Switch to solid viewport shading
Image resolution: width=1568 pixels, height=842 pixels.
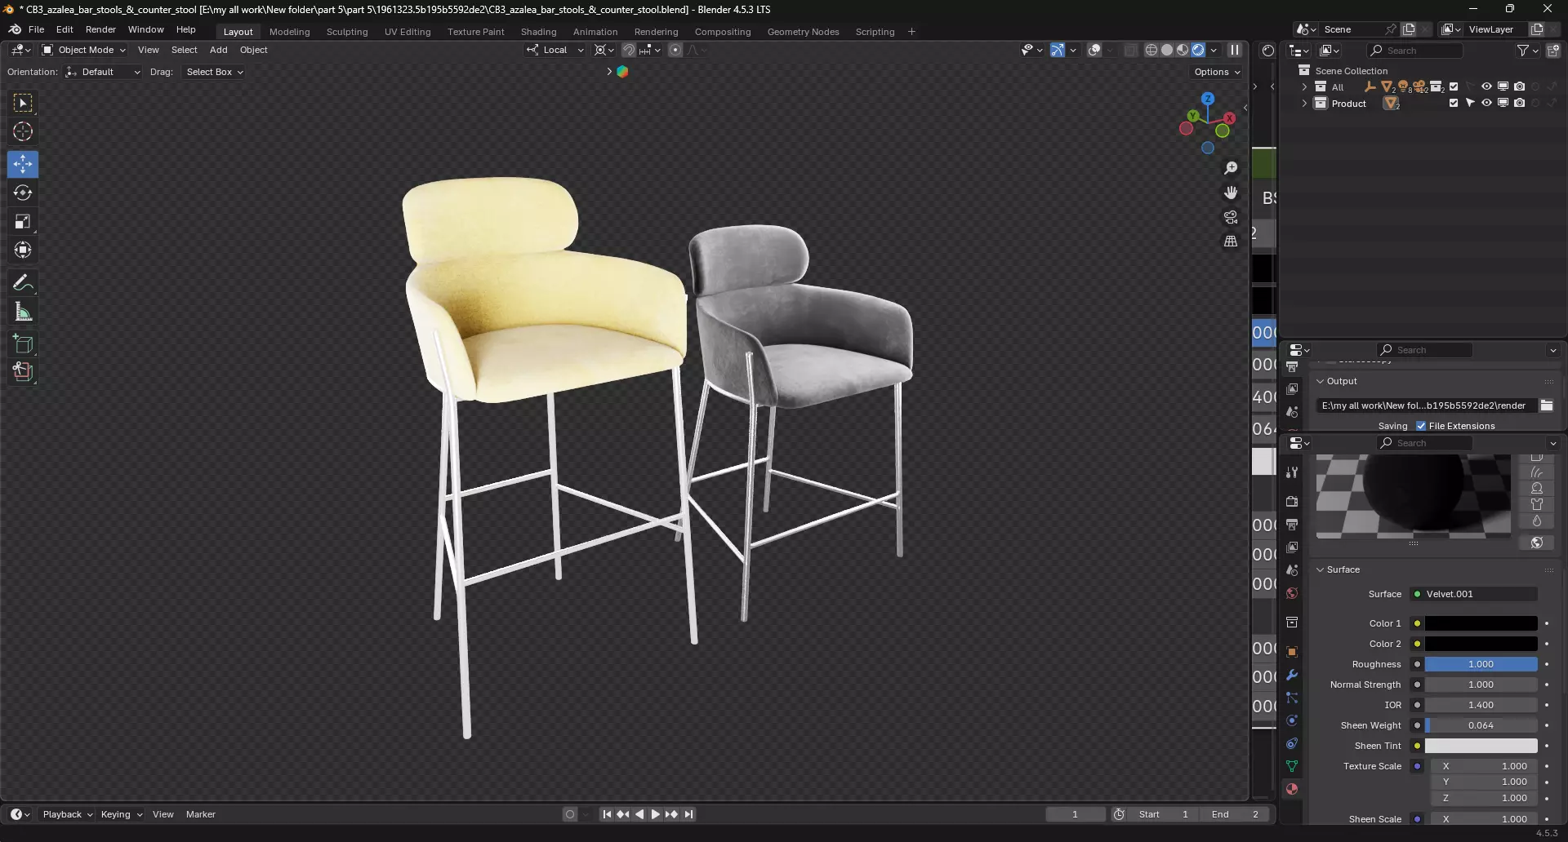[x=1167, y=50]
